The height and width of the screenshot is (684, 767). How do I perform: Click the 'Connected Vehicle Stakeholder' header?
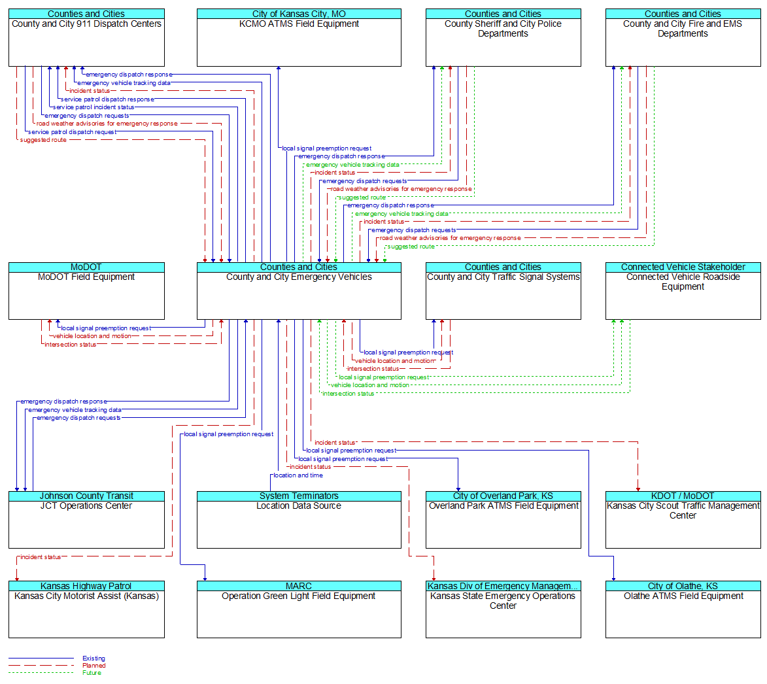(683, 267)
